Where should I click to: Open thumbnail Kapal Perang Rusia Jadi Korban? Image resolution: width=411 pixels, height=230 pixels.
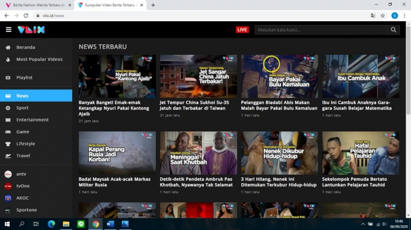pyautogui.click(x=117, y=153)
